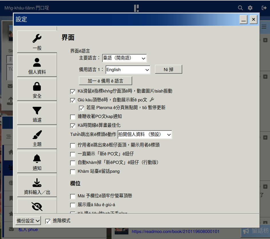Expand the 備用語言 English dropdown
Image resolution: width=270 pixels, height=239 pixels.
click(128, 70)
